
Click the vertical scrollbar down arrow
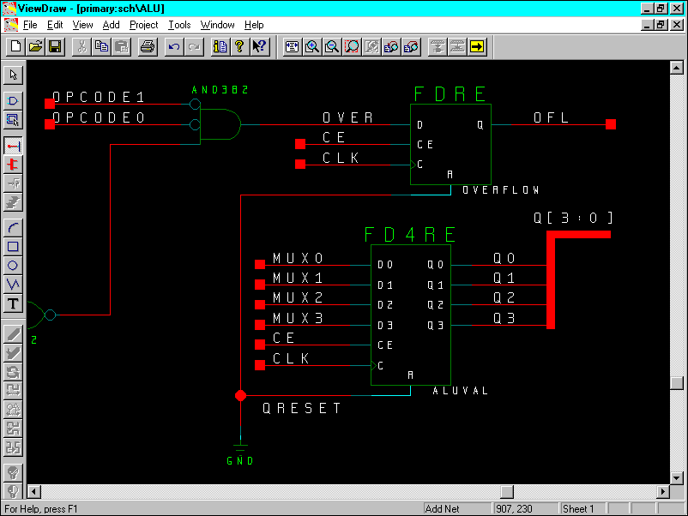(x=676, y=477)
